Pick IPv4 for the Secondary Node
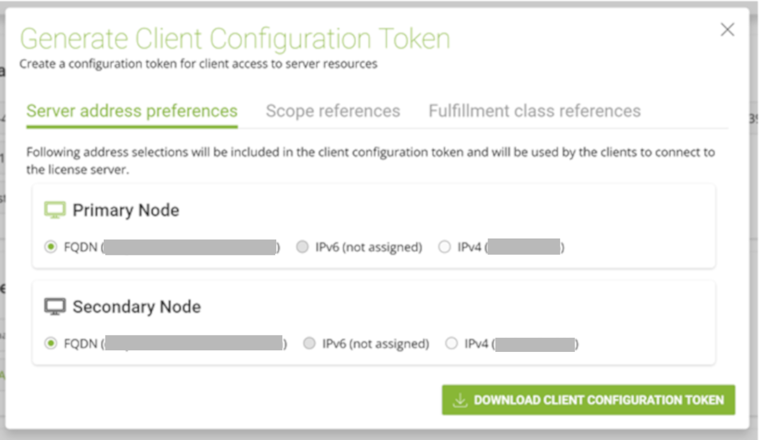Image resolution: width=759 pixels, height=440 pixels. [x=451, y=343]
